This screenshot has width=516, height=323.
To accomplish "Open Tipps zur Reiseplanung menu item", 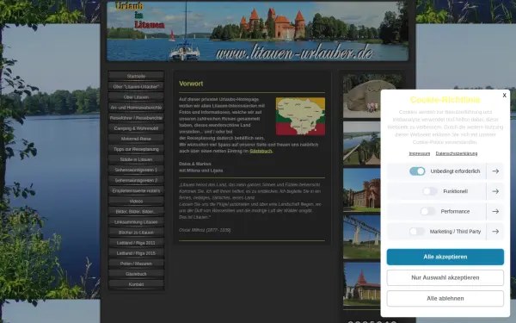I will [136, 149].
